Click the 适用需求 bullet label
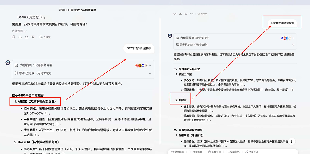The width and height of the screenshot is (310, 154). (x=190, y=115)
